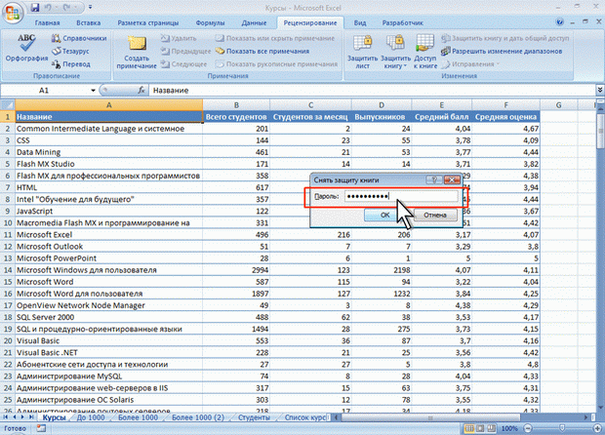The image size is (605, 435).
Task: Switch to Normal view in status bar
Action: 469,428
